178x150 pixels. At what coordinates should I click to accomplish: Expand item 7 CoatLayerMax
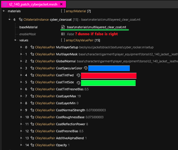pyautogui.click(x=21, y=96)
